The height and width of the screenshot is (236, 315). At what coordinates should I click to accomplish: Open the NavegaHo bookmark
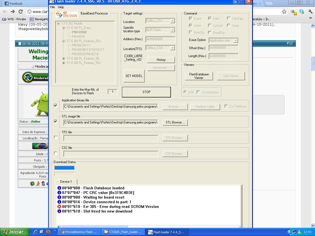point(39,19)
